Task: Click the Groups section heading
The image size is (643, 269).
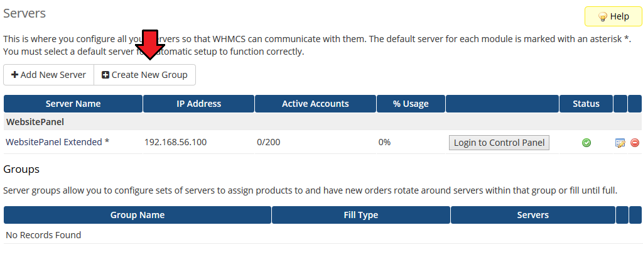Action: (21, 169)
